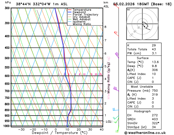Image resolution: width=174 pixels, height=135 pixels.
Task: Click the blue Dewpoint legend entry
Action: point(77,12)
